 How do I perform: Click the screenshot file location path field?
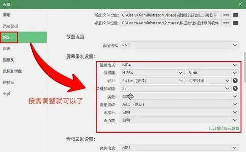(171, 23)
